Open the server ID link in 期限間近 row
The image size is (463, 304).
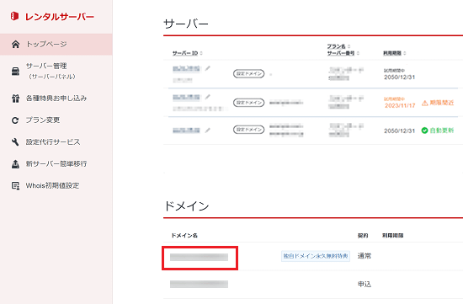186,97
